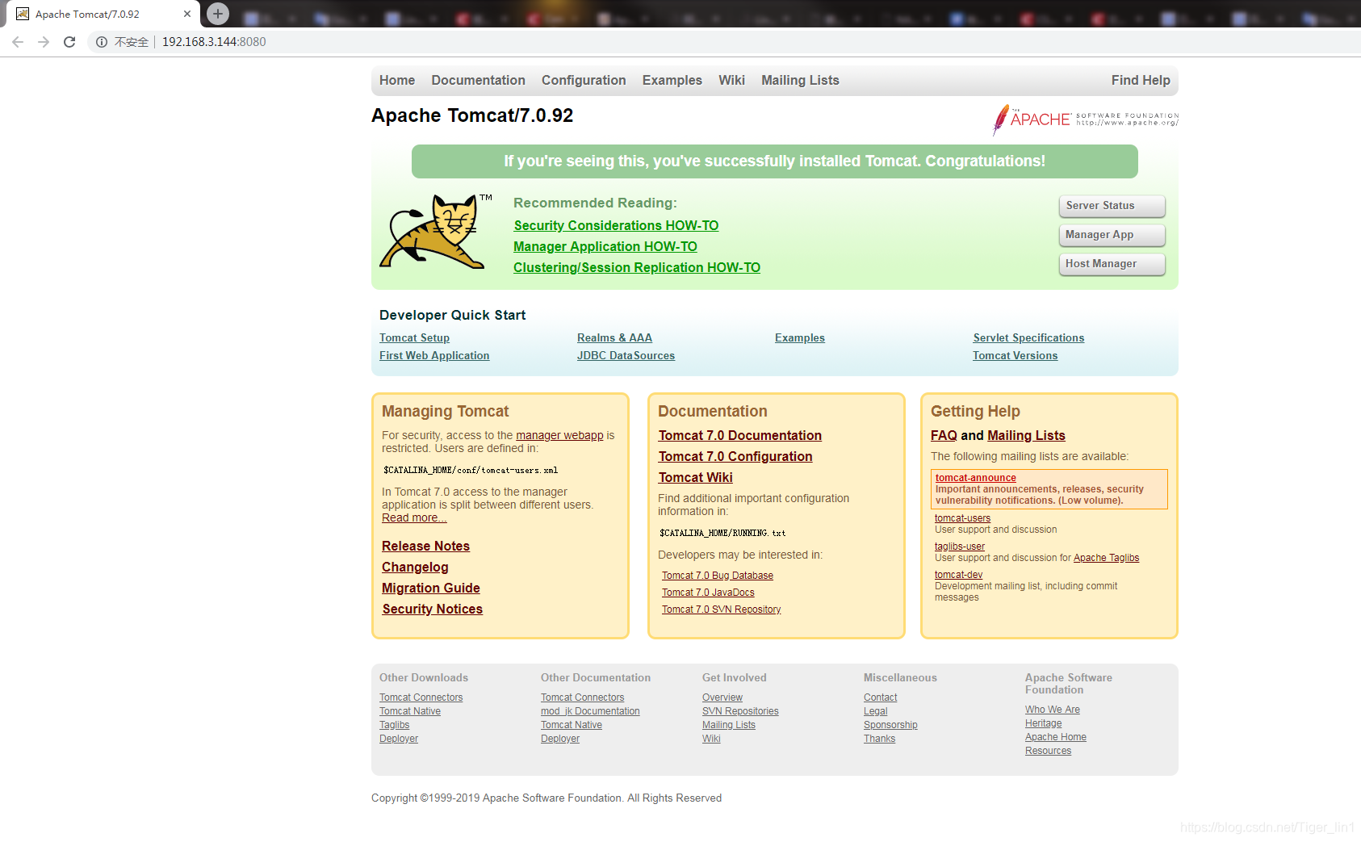Open the Wiki nav item

731,80
